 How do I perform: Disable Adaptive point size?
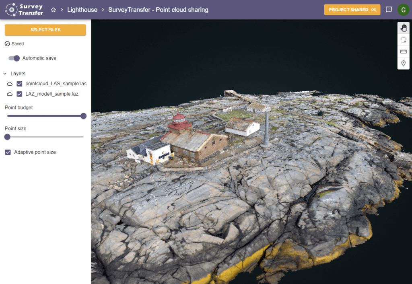point(7,152)
